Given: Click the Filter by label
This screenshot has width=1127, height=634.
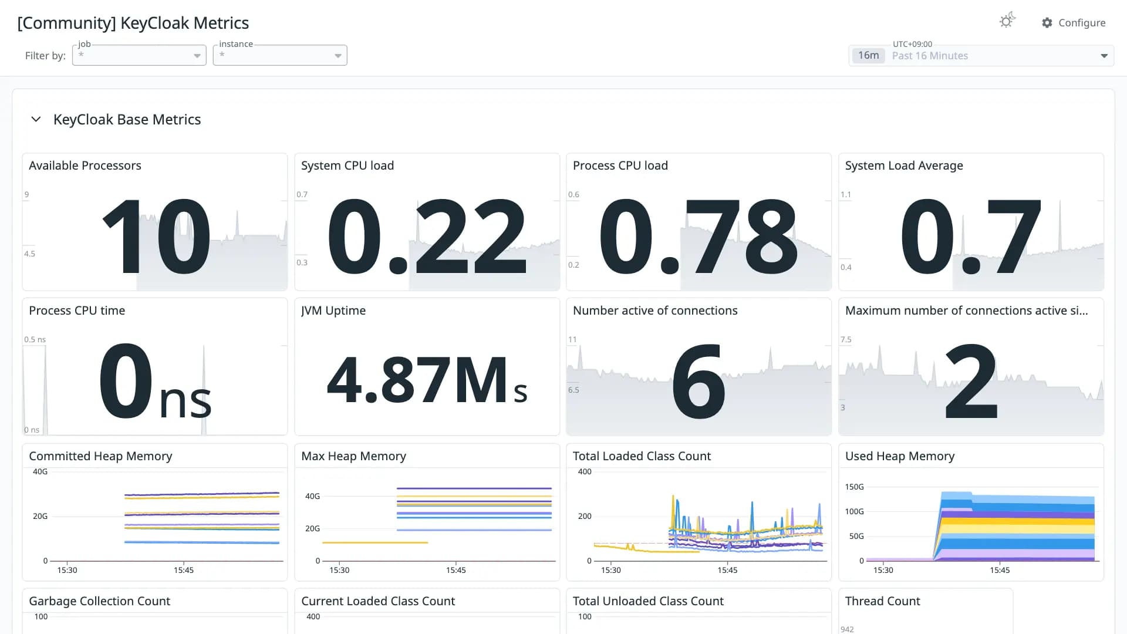Looking at the screenshot, I should point(45,56).
